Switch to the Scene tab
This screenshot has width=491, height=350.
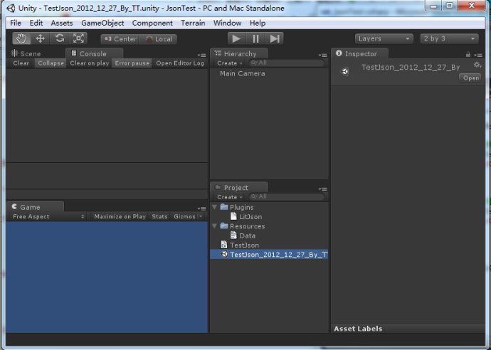pos(26,53)
